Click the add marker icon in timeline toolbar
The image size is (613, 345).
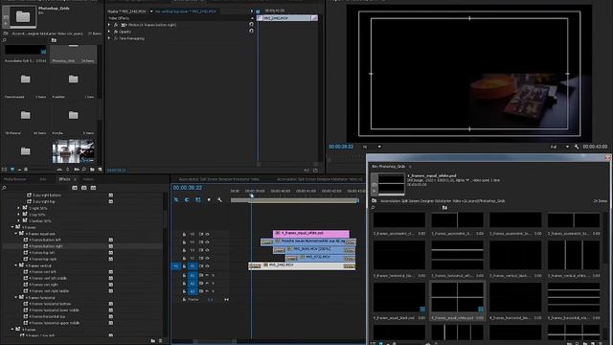[x=209, y=199]
